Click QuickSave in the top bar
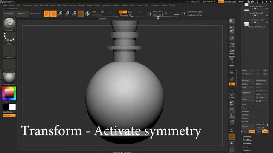 coord(195,2)
